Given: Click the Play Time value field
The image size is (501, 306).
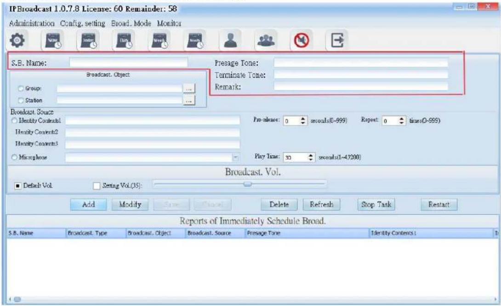Looking at the screenshot, I should 295,157.
